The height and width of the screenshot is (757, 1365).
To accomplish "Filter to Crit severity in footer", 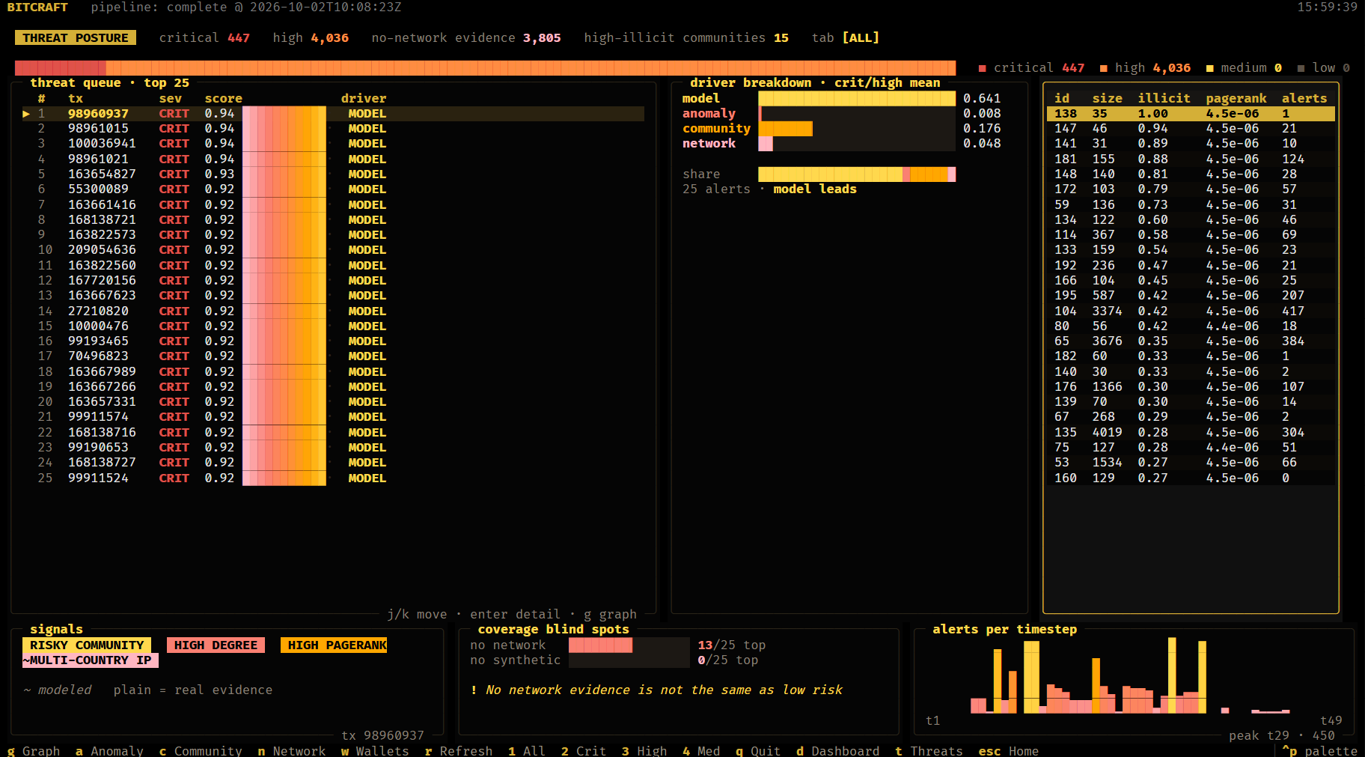I will tap(584, 750).
